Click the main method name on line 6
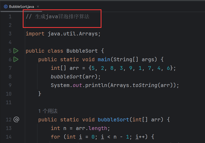 pos(104,59)
